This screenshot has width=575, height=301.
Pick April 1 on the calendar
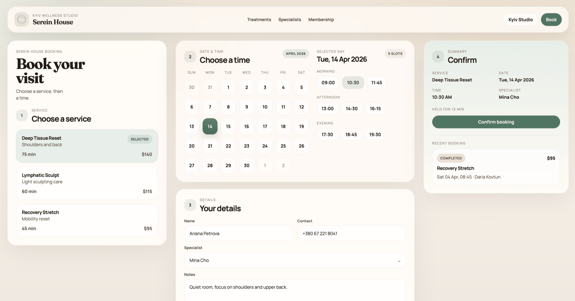click(x=228, y=87)
